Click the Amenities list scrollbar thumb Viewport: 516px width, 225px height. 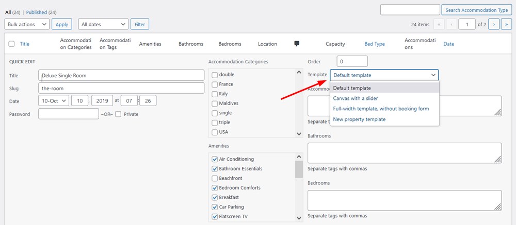(x=299, y=169)
